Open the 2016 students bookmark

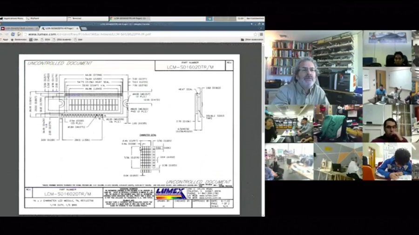pos(62,39)
